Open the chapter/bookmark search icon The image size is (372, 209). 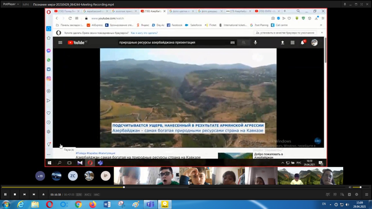click(x=342, y=194)
